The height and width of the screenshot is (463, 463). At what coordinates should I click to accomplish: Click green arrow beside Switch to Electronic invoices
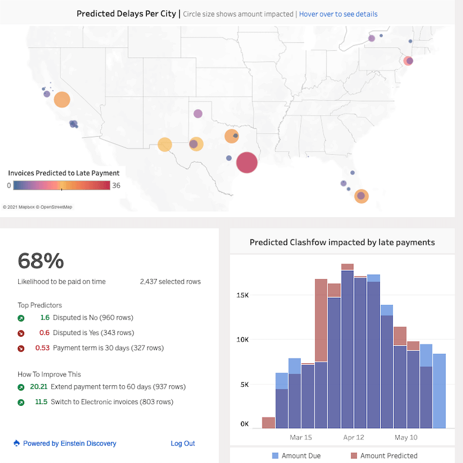coord(21,403)
